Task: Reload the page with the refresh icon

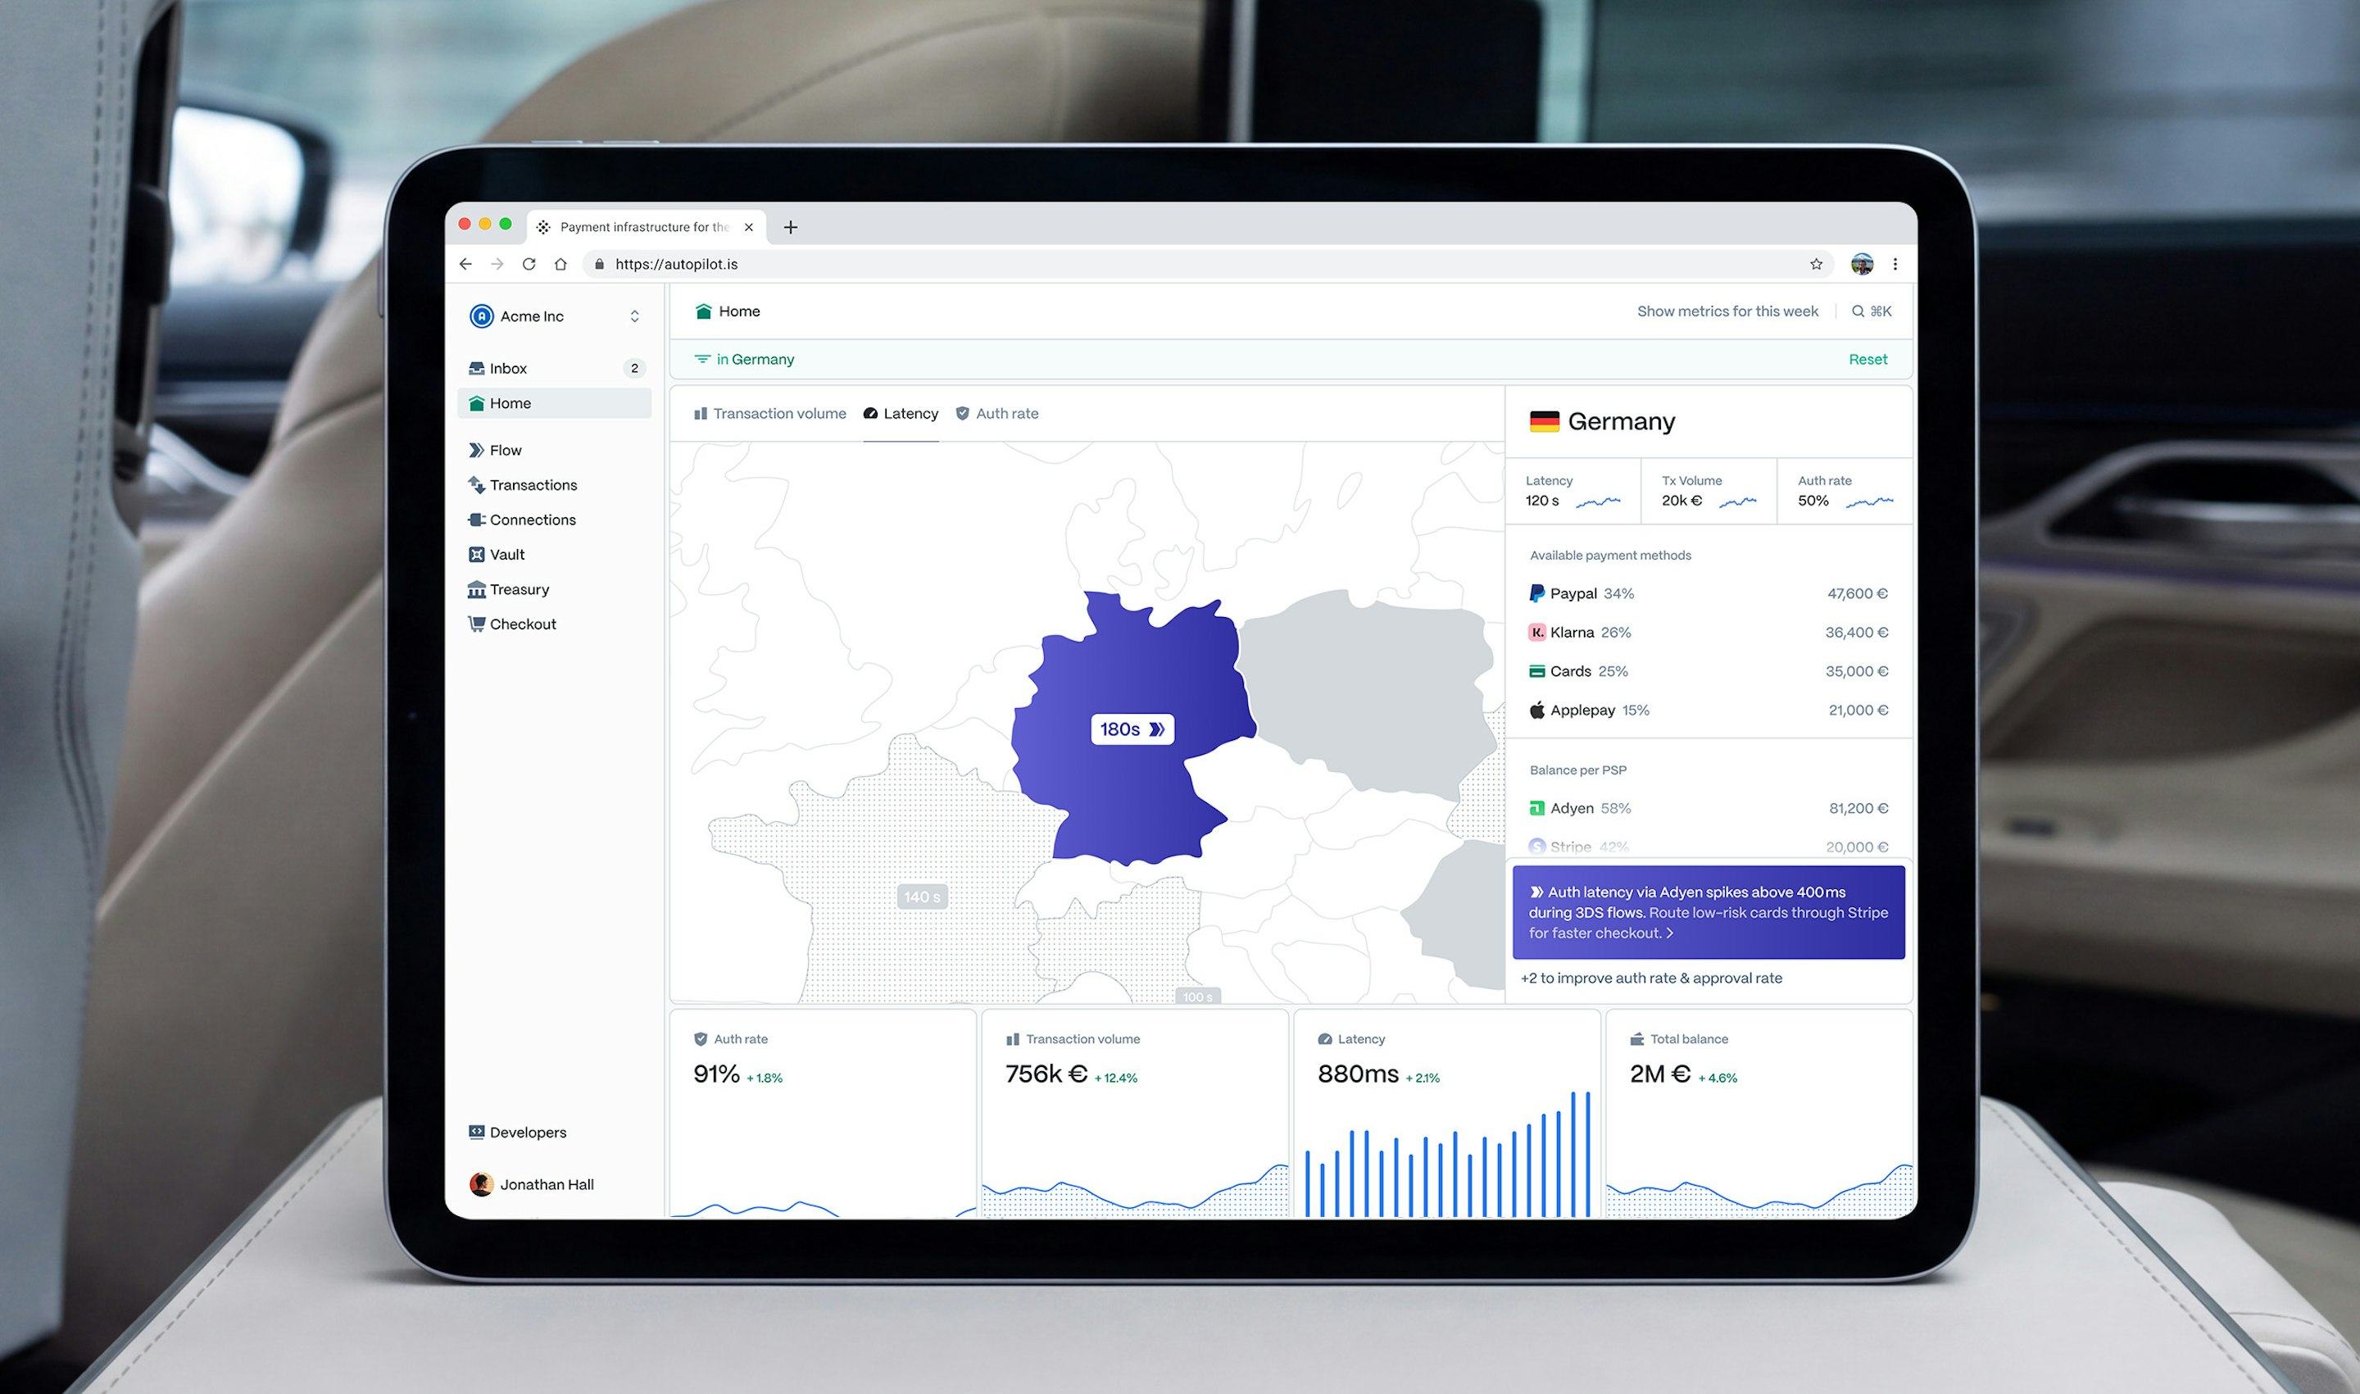Action: [x=529, y=264]
